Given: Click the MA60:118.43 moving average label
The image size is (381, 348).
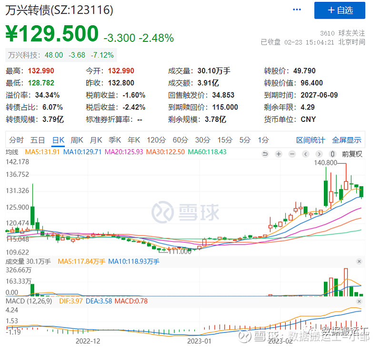Looking at the screenshot, I should tap(207, 152).
